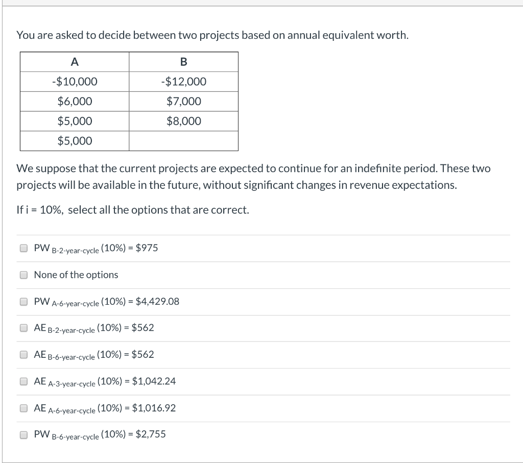The image size is (523, 463).
Task: Enable the AE B-2-year-cycle = $562 answer
Action: 23,328
